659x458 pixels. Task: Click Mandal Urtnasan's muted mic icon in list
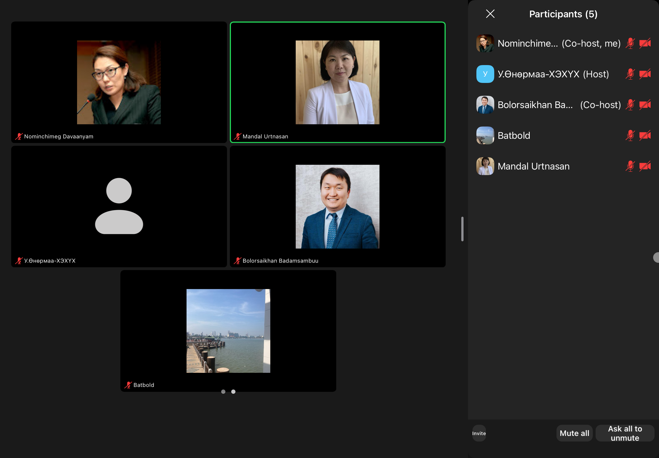630,166
